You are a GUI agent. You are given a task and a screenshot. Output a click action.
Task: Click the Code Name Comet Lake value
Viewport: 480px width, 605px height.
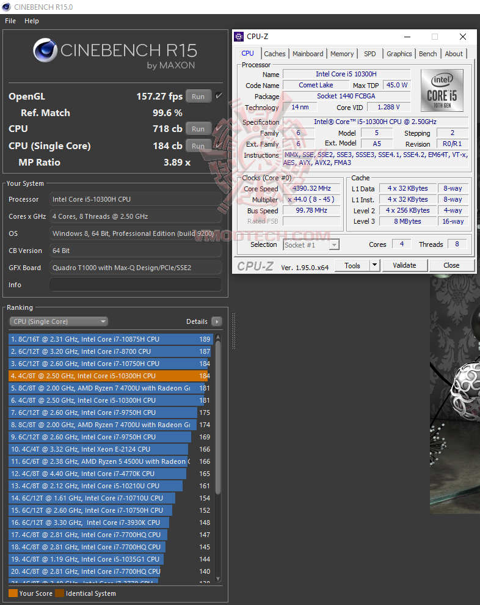[316, 85]
